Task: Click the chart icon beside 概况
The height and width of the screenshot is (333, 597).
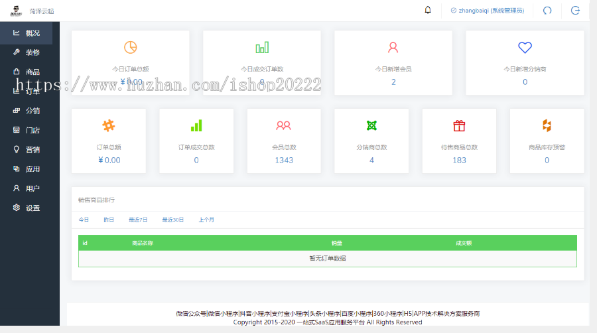Action: point(17,33)
